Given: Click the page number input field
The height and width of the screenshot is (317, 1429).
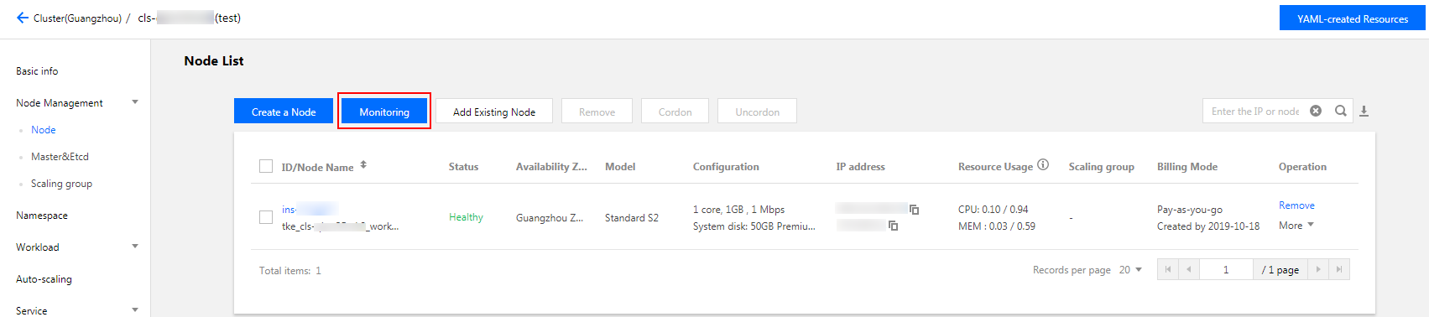Looking at the screenshot, I should (x=1226, y=269).
